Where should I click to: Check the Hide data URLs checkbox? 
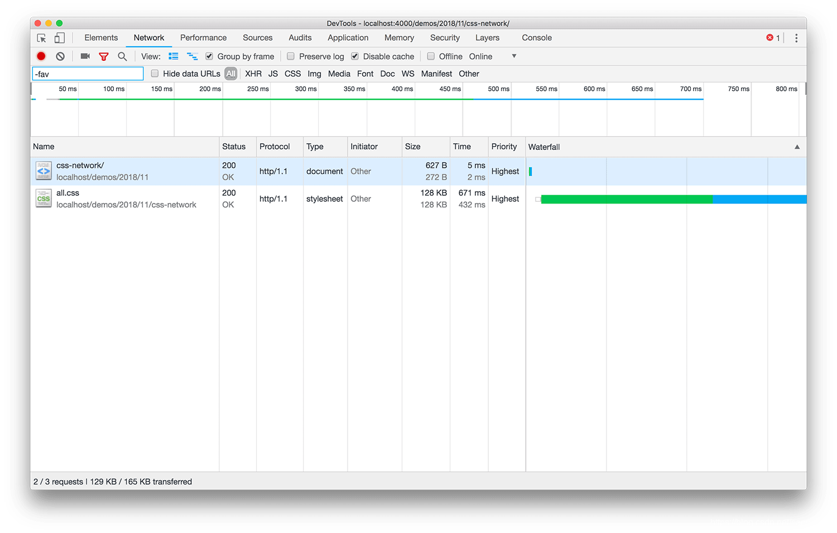[x=155, y=74]
